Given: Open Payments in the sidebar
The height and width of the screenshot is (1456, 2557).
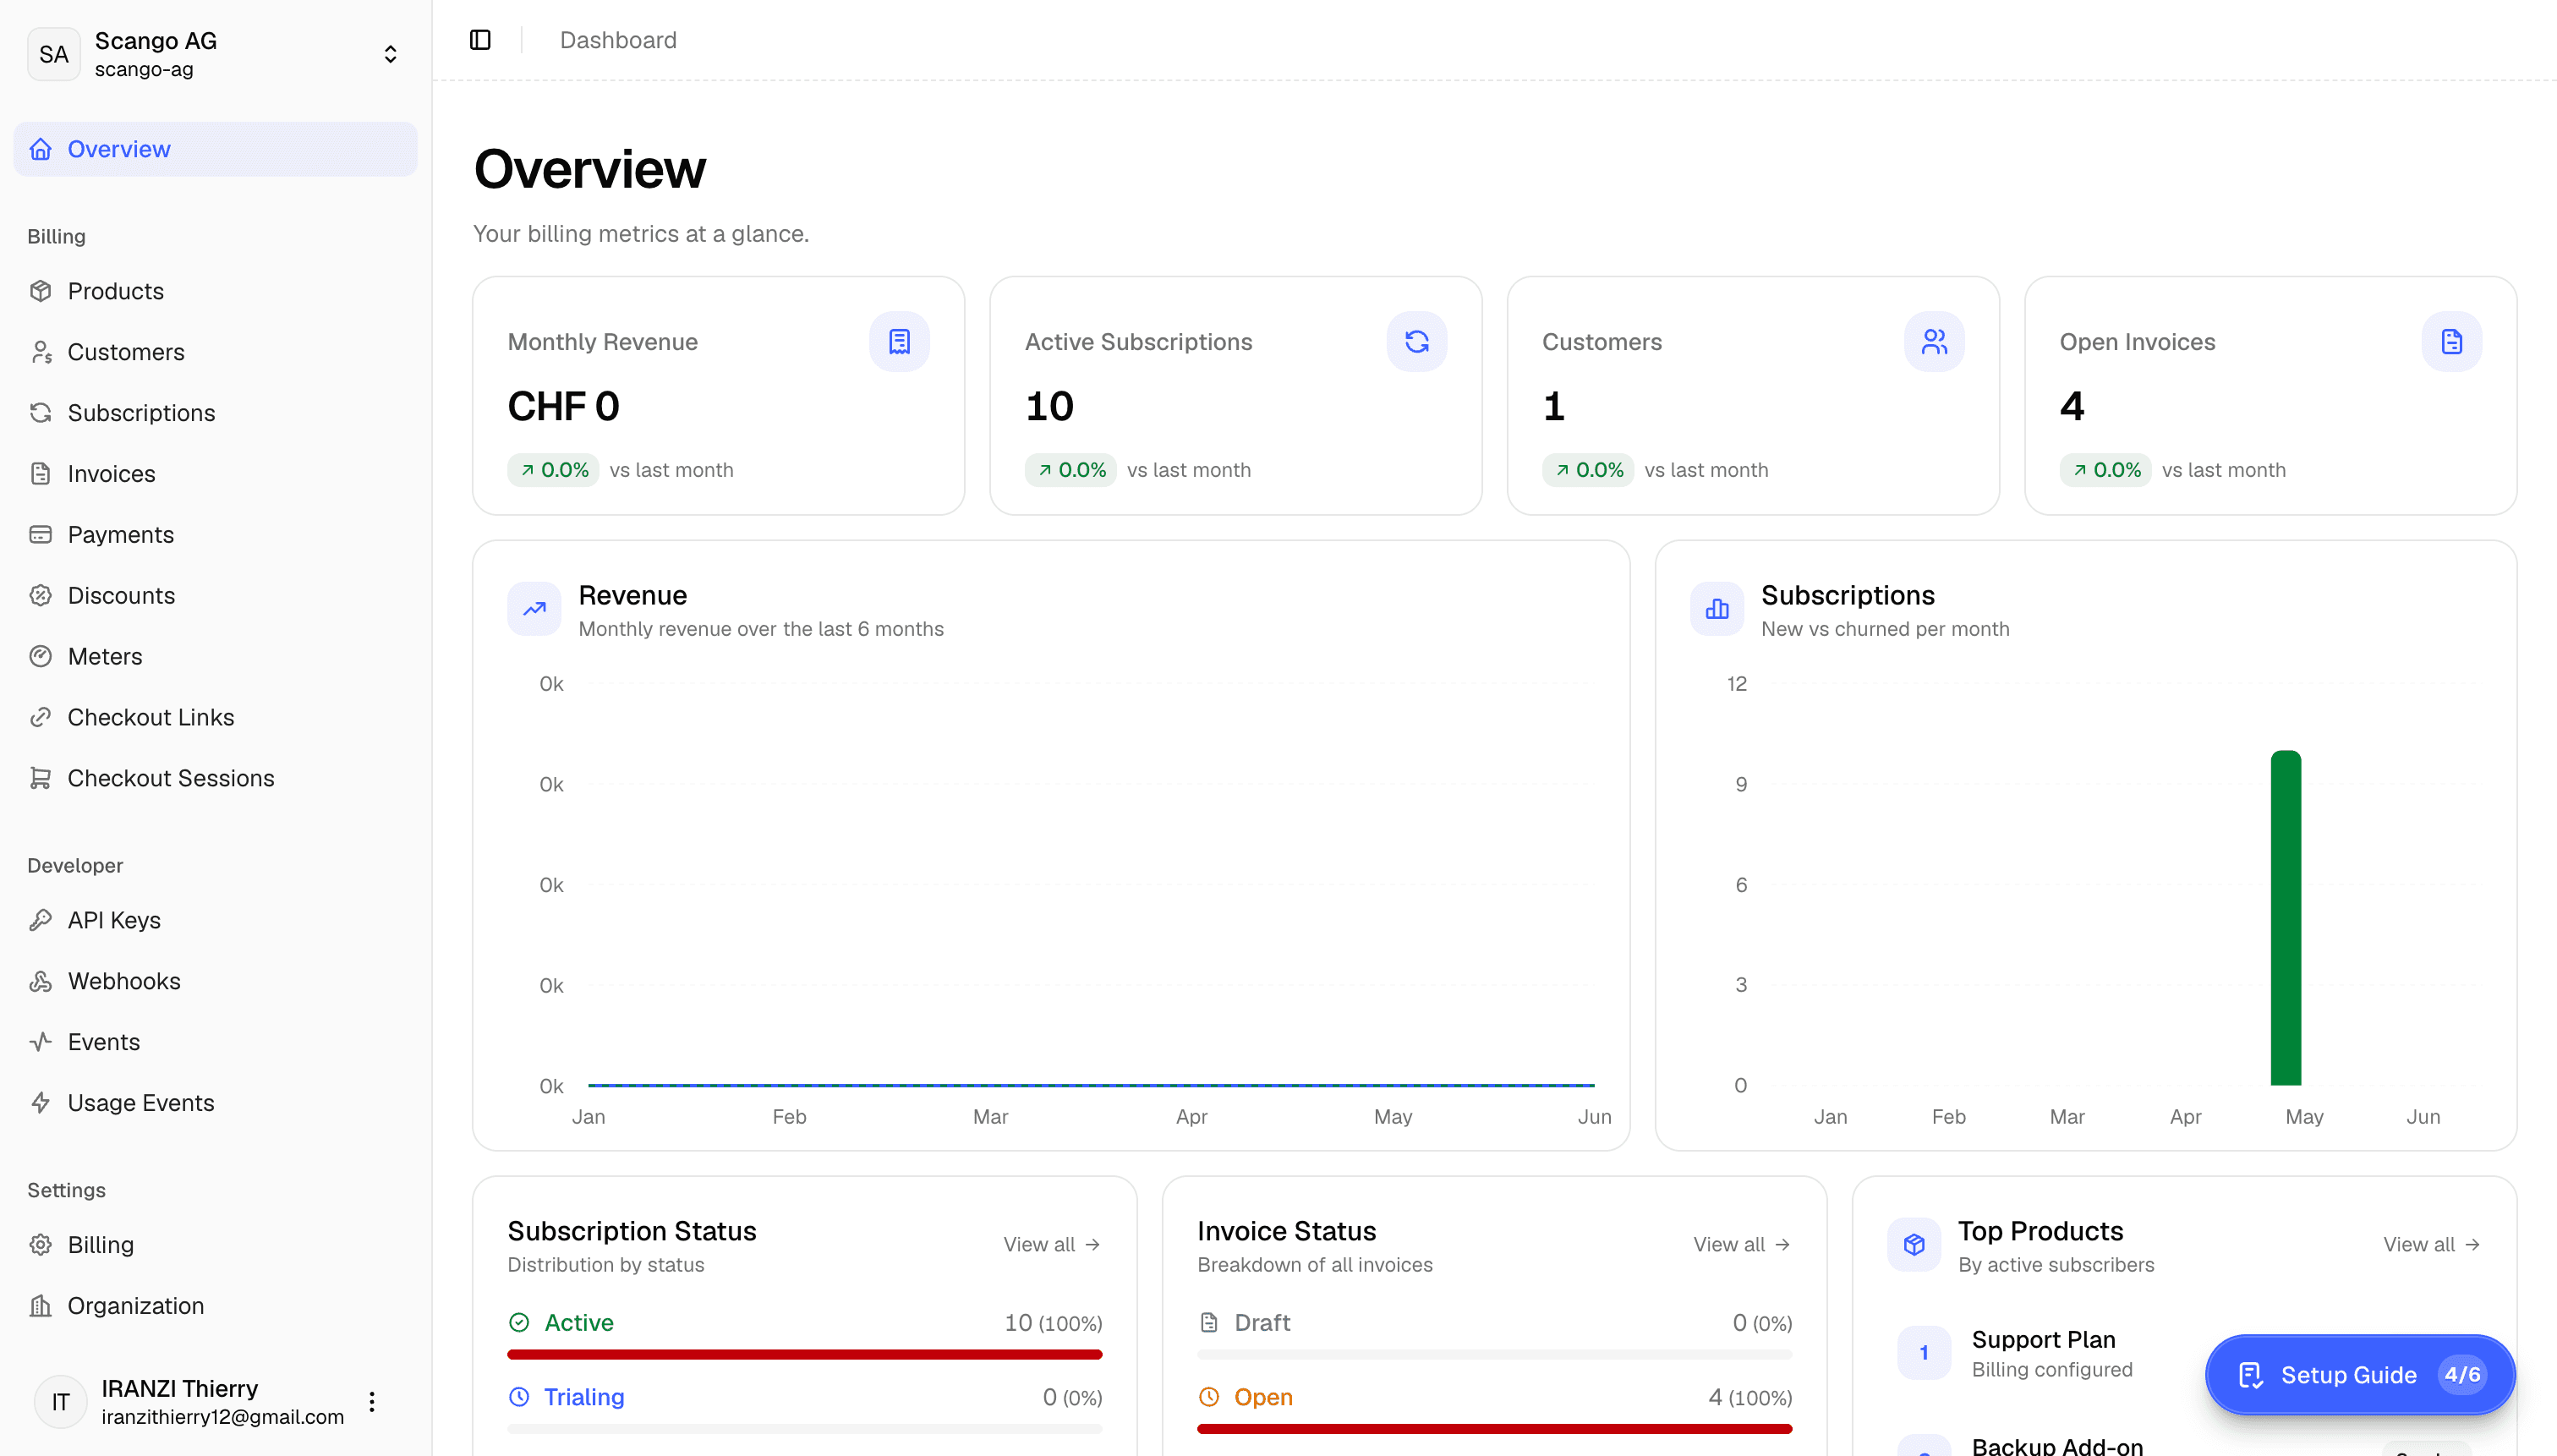Looking at the screenshot, I should 216,535.
